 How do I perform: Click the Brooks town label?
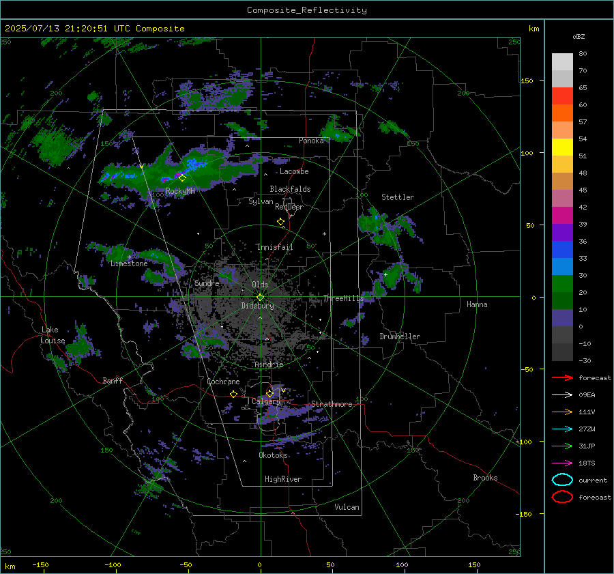(x=485, y=478)
